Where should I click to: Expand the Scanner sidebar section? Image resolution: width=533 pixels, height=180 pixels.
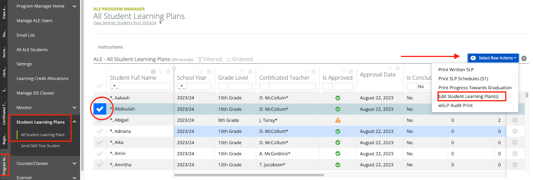point(75,178)
